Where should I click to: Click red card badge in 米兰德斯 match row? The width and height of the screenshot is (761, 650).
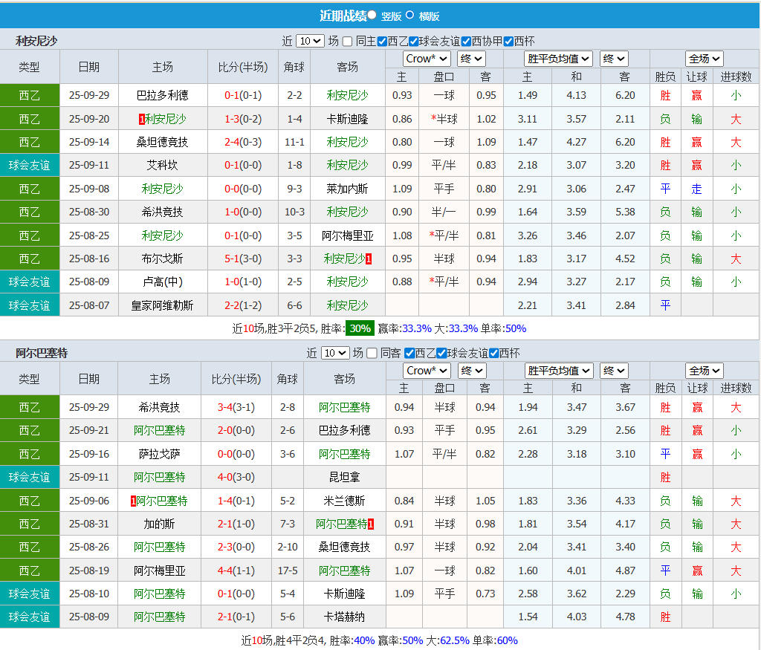click(x=134, y=501)
